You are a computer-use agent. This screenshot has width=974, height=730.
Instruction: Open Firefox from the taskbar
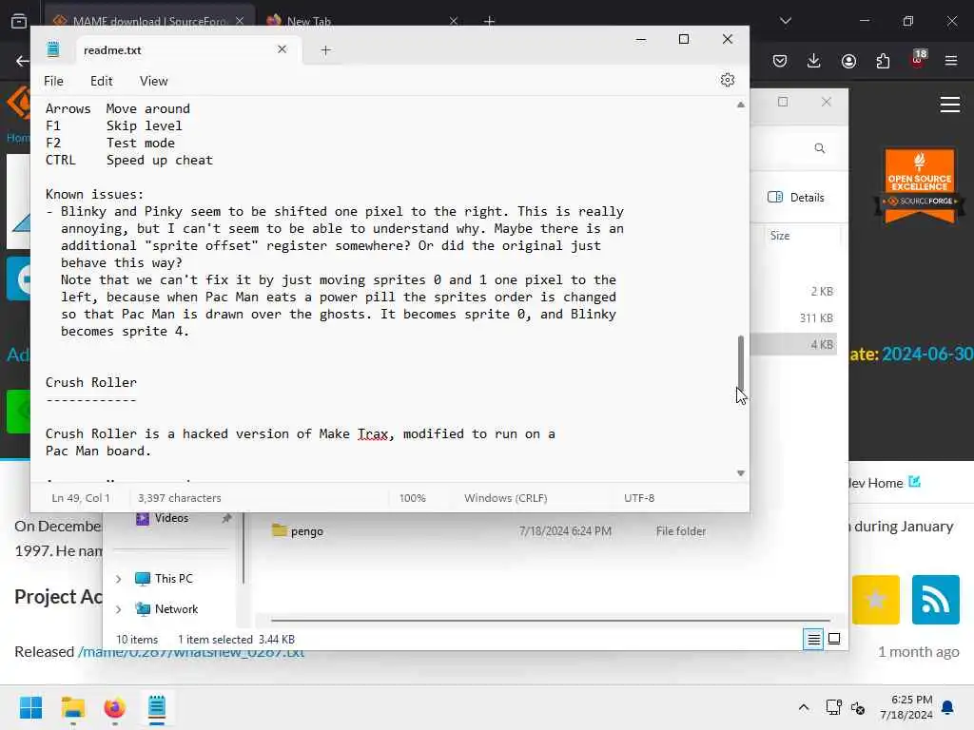click(114, 707)
